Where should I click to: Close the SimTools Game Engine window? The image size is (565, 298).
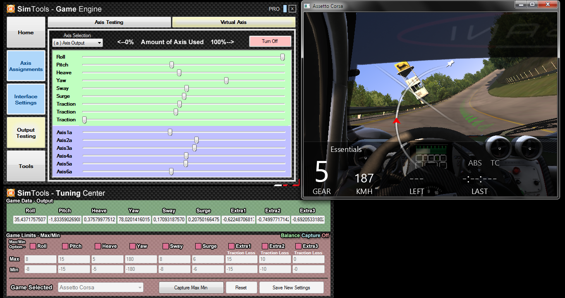click(x=292, y=9)
